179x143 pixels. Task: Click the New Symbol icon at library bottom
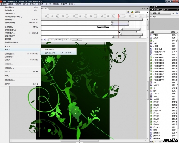(151, 142)
